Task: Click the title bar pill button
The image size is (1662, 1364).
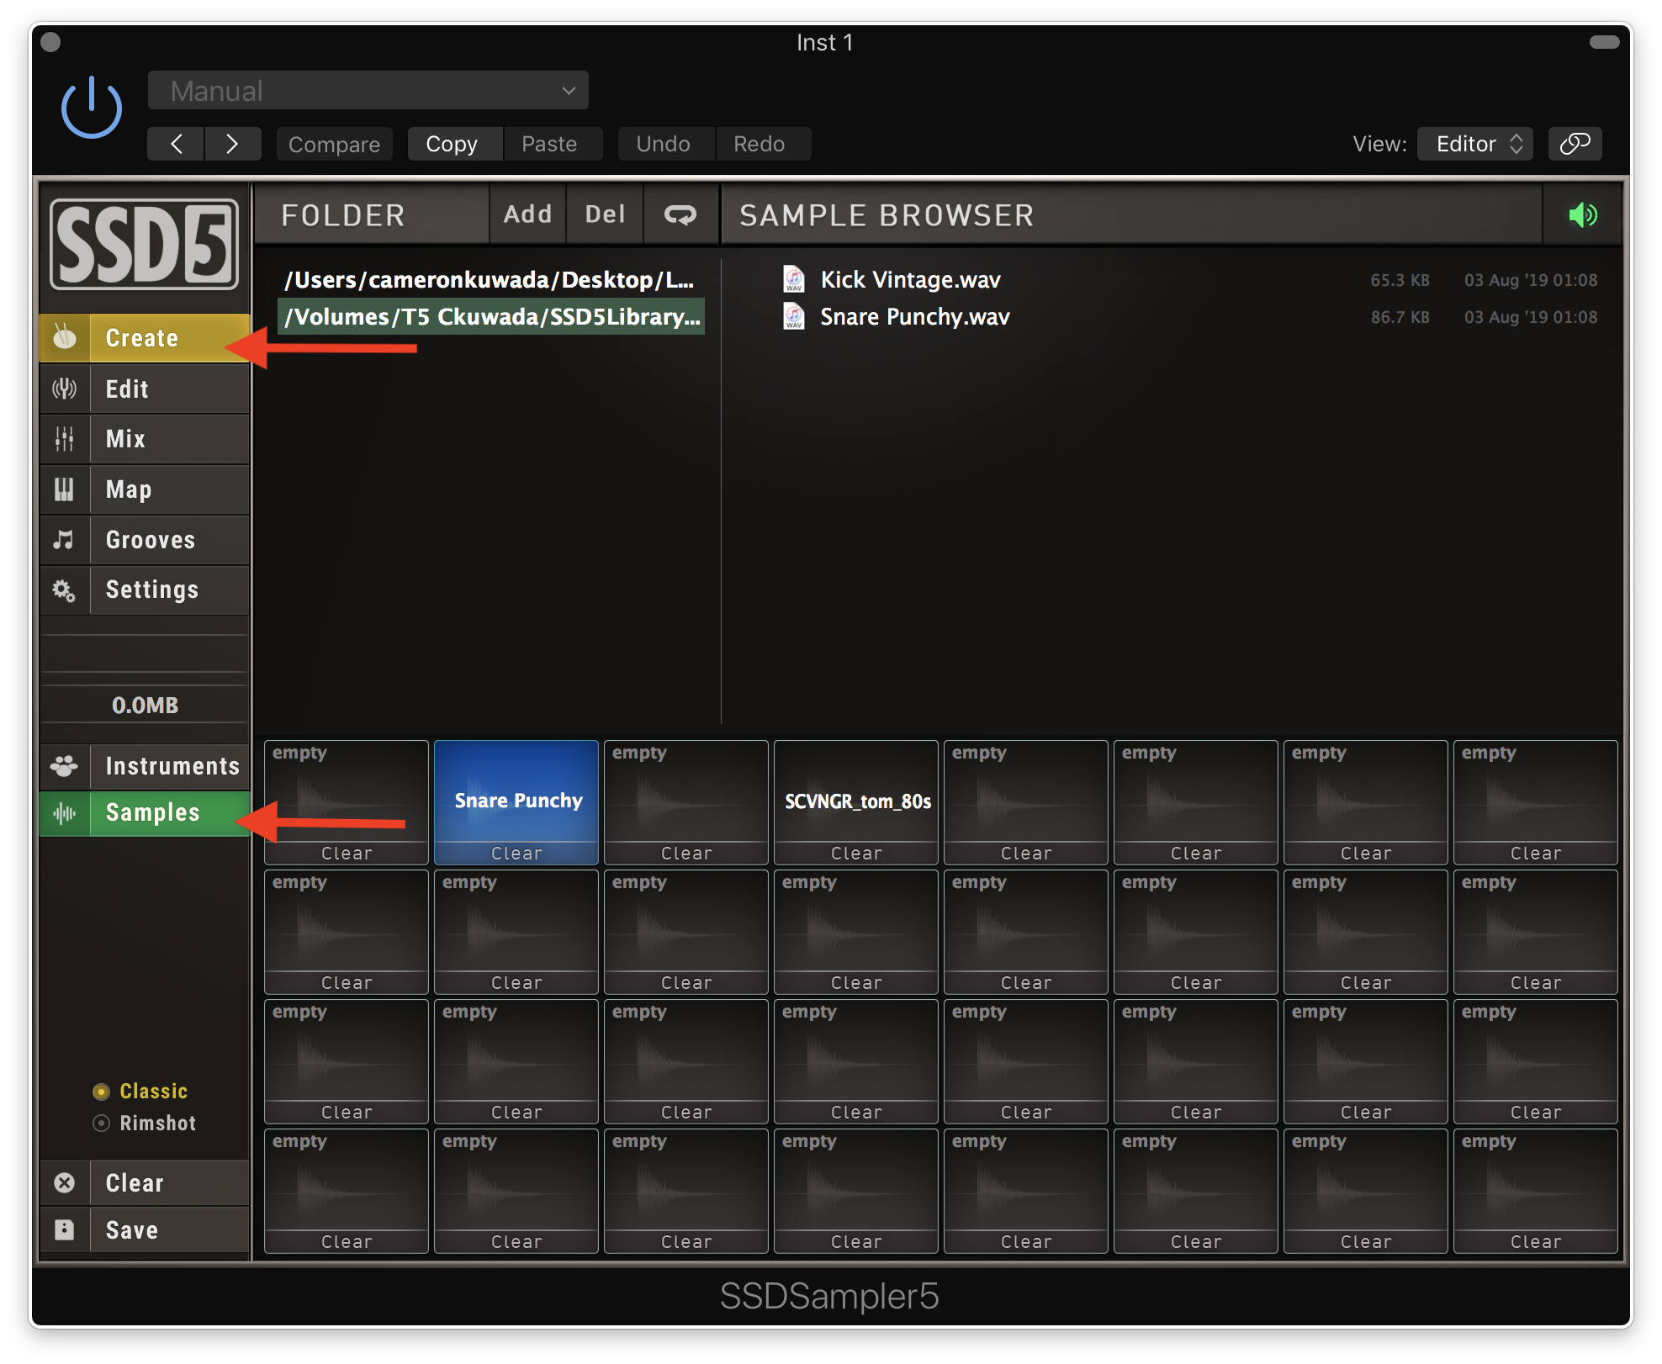Action: (1604, 42)
